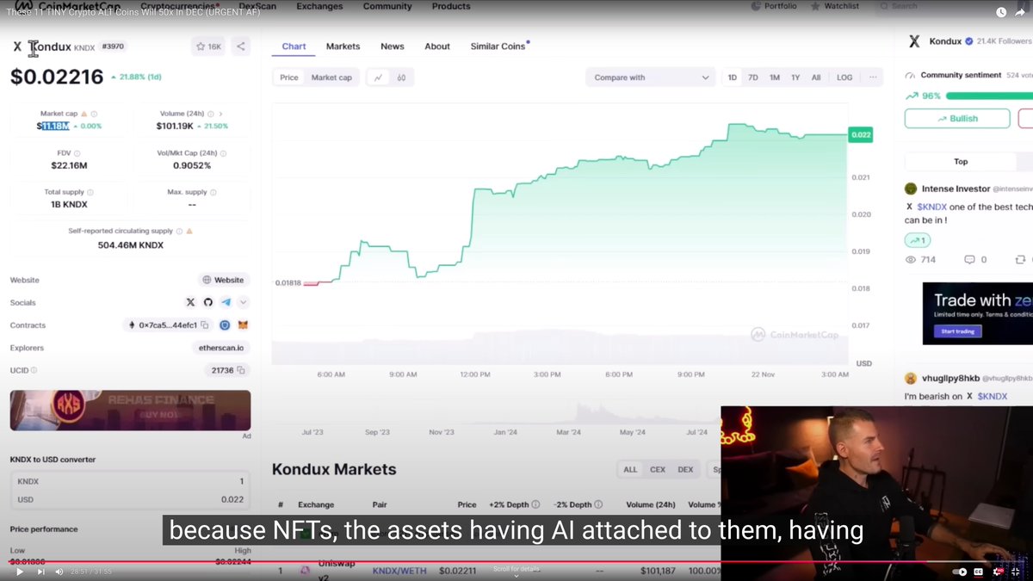Open the Portfolio link
The height and width of the screenshot is (581, 1033).
(x=774, y=6)
